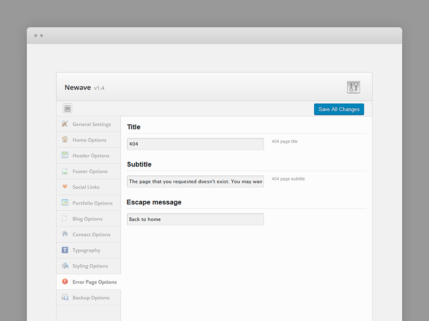Open the General Settings tab
Viewport: 429px width, 321px height.
88,124
